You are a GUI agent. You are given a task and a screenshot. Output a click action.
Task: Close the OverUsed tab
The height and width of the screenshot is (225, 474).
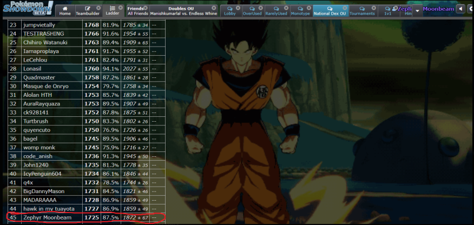(x=261, y=8)
